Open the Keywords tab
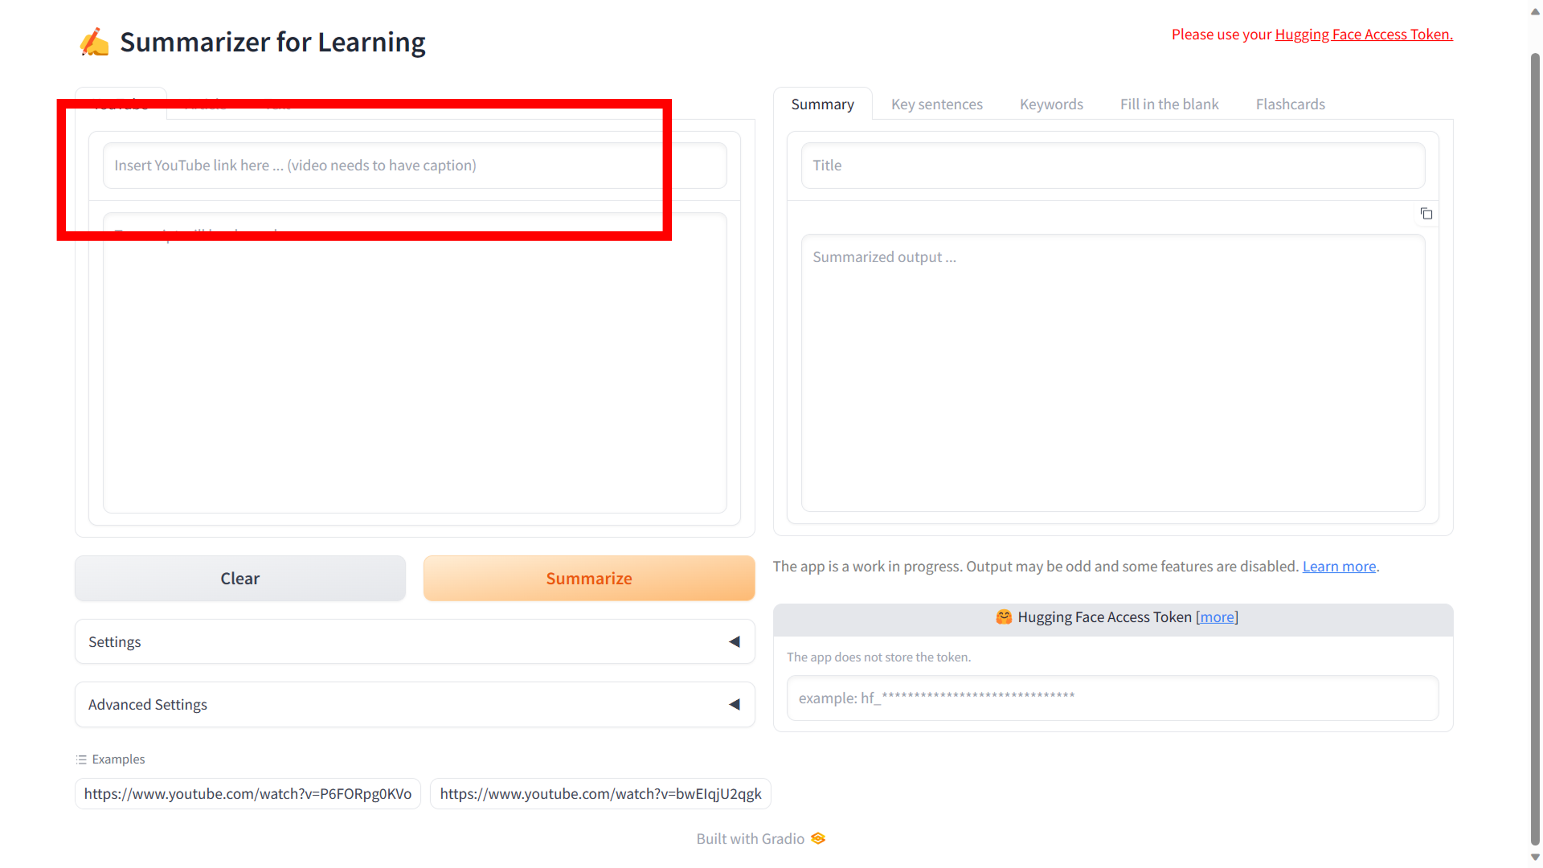The height and width of the screenshot is (868, 1543). 1051,104
